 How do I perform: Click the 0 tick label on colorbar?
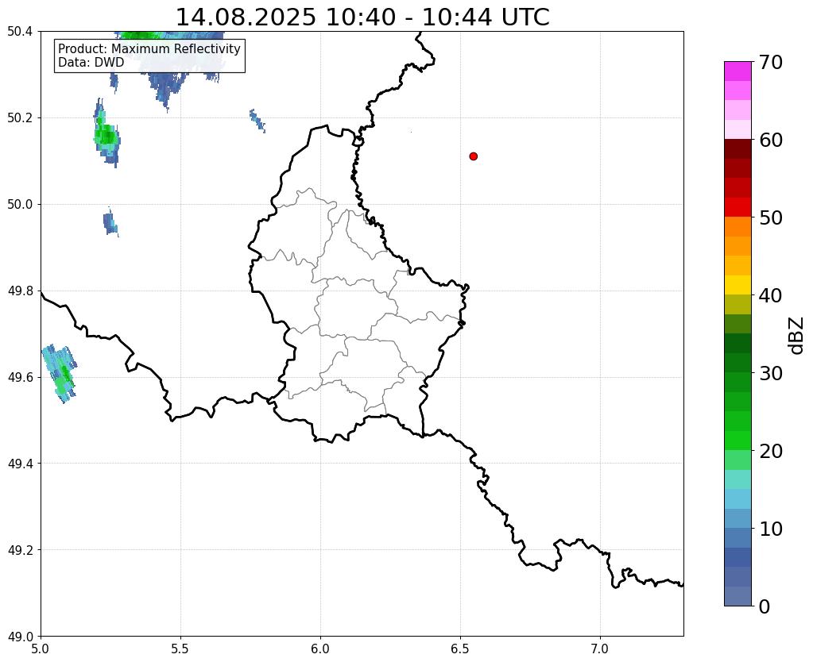click(765, 606)
